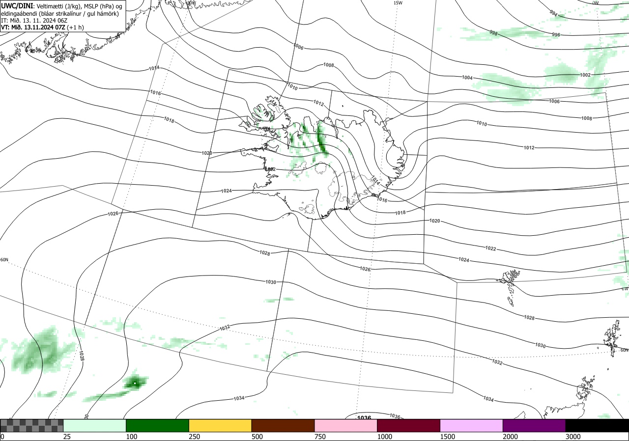Click the maroon 1000–1500 legend swatch
Viewport: 629px width, 441px height.
[x=409, y=425]
